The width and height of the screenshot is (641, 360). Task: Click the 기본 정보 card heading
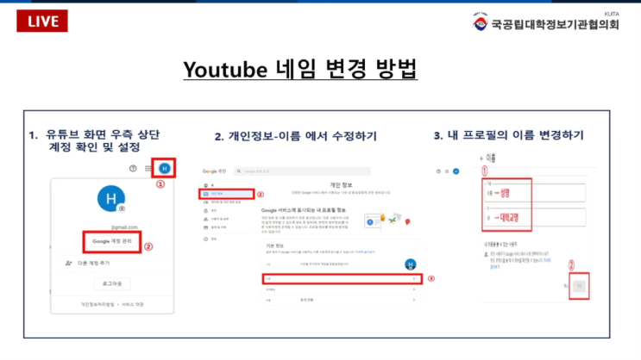click(274, 245)
